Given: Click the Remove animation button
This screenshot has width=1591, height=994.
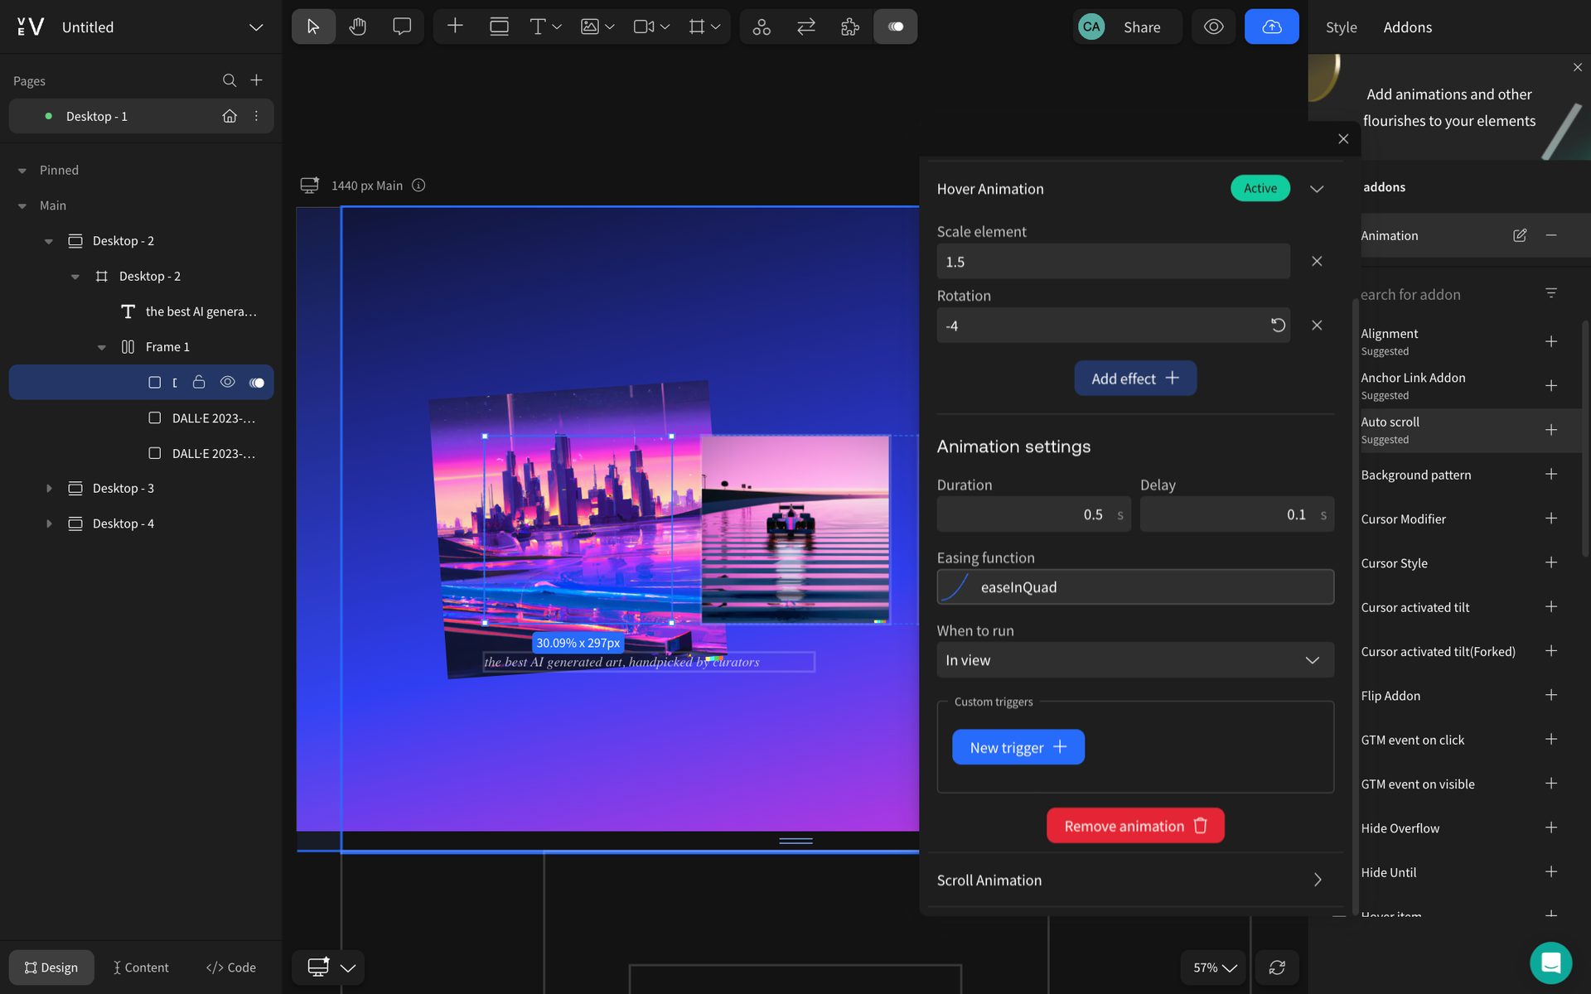Looking at the screenshot, I should 1135,824.
